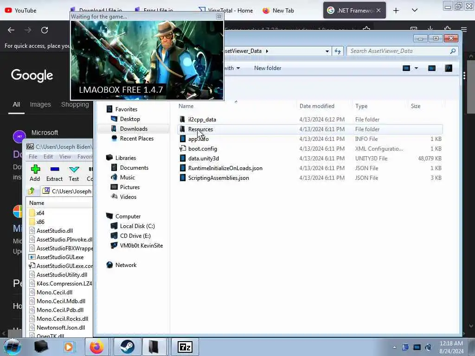Viewport: 475px width, 356px height.
Task: Refresh the Explorer address location
Action: [x=338, y=51]
